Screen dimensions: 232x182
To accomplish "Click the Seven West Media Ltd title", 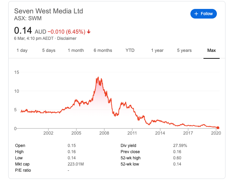I will [x=48, y=11].
